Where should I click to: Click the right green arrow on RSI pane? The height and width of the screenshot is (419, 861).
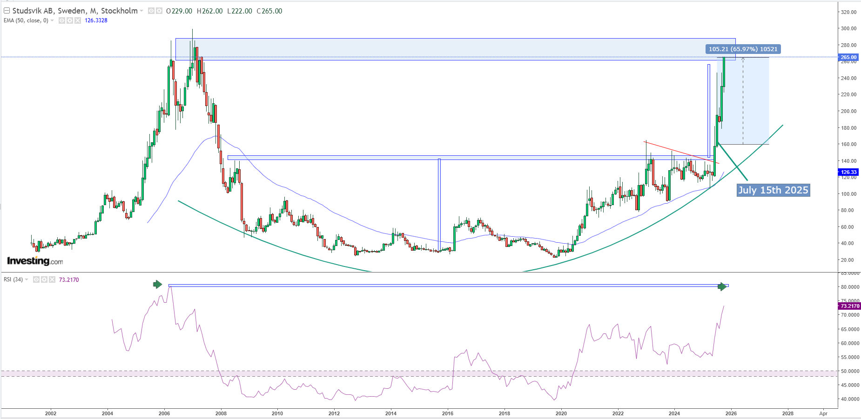[x=722, y=286]
